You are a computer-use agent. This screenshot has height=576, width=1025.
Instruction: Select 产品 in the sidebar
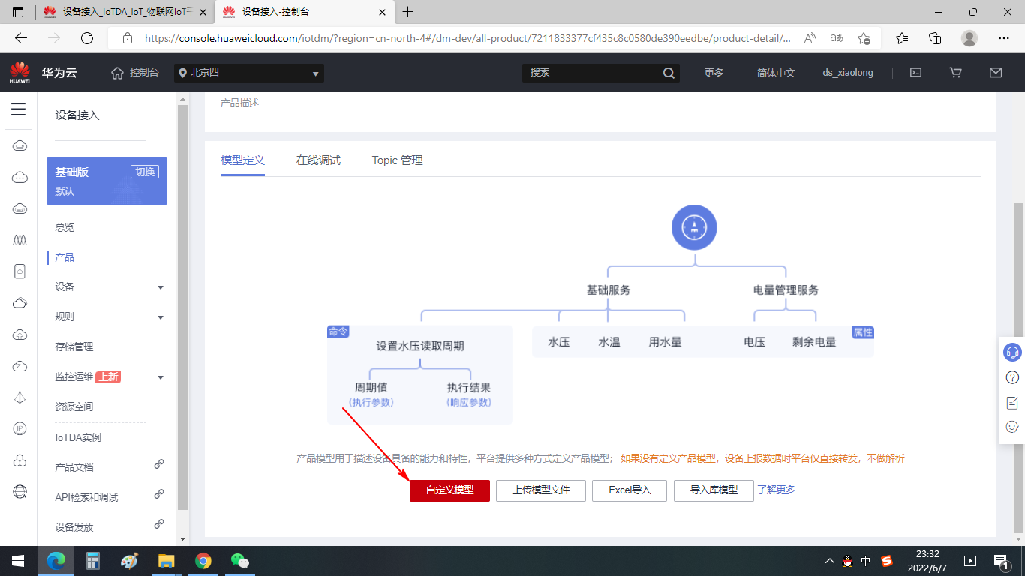65,257
